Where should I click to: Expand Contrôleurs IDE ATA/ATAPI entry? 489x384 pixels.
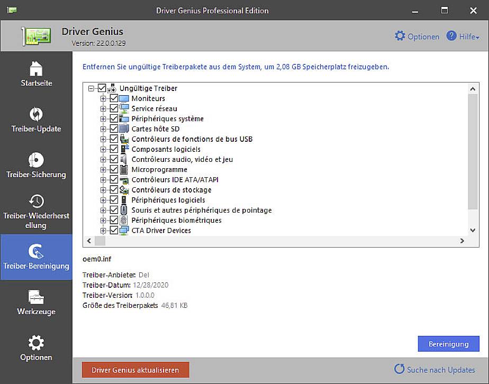coord(103,179)
